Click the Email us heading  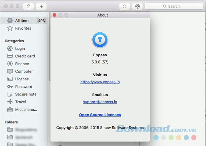tap(100, 95)
